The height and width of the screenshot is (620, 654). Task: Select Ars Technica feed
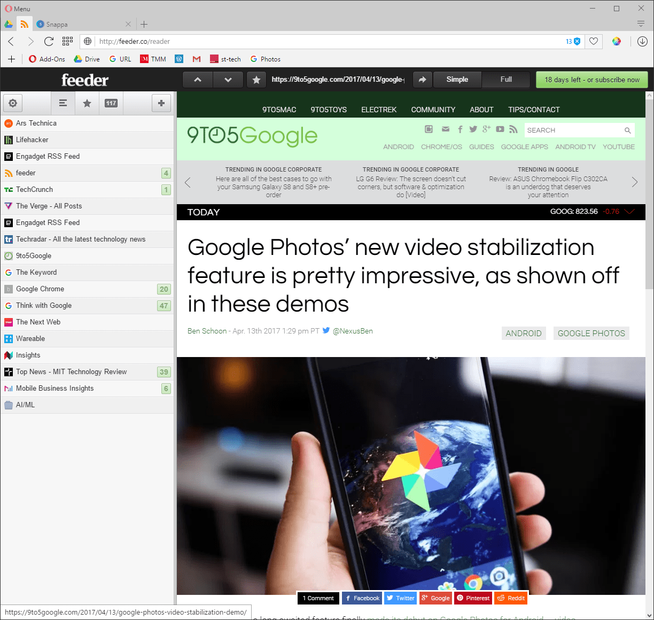[x=87, y=123]
